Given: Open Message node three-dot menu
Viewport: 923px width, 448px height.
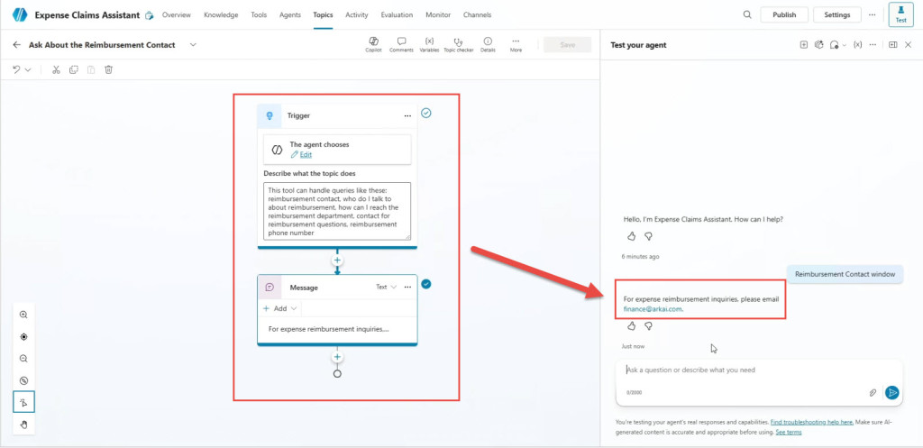Looking at the screenshot, I should (407, 288).
